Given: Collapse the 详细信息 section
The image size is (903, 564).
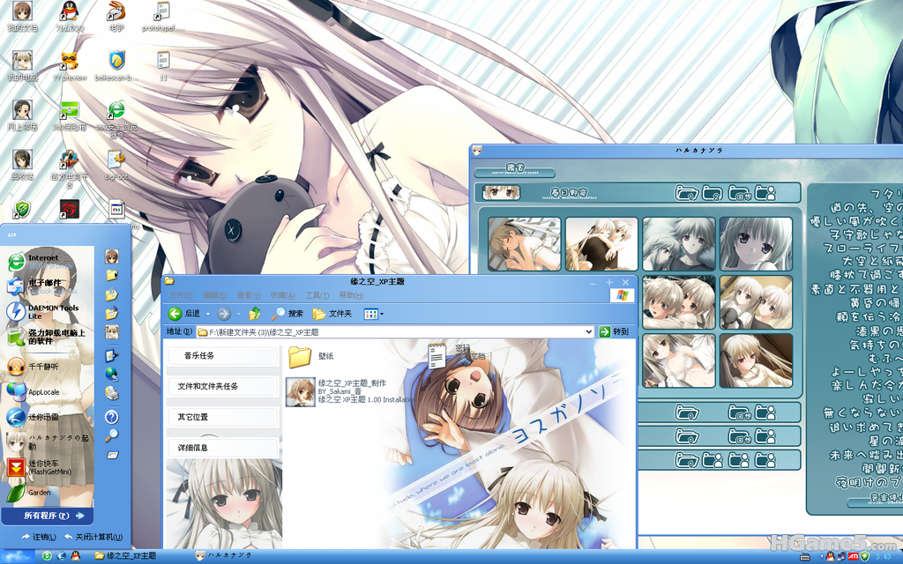Looking at the screenshot, I should click(x=223, y=447).
